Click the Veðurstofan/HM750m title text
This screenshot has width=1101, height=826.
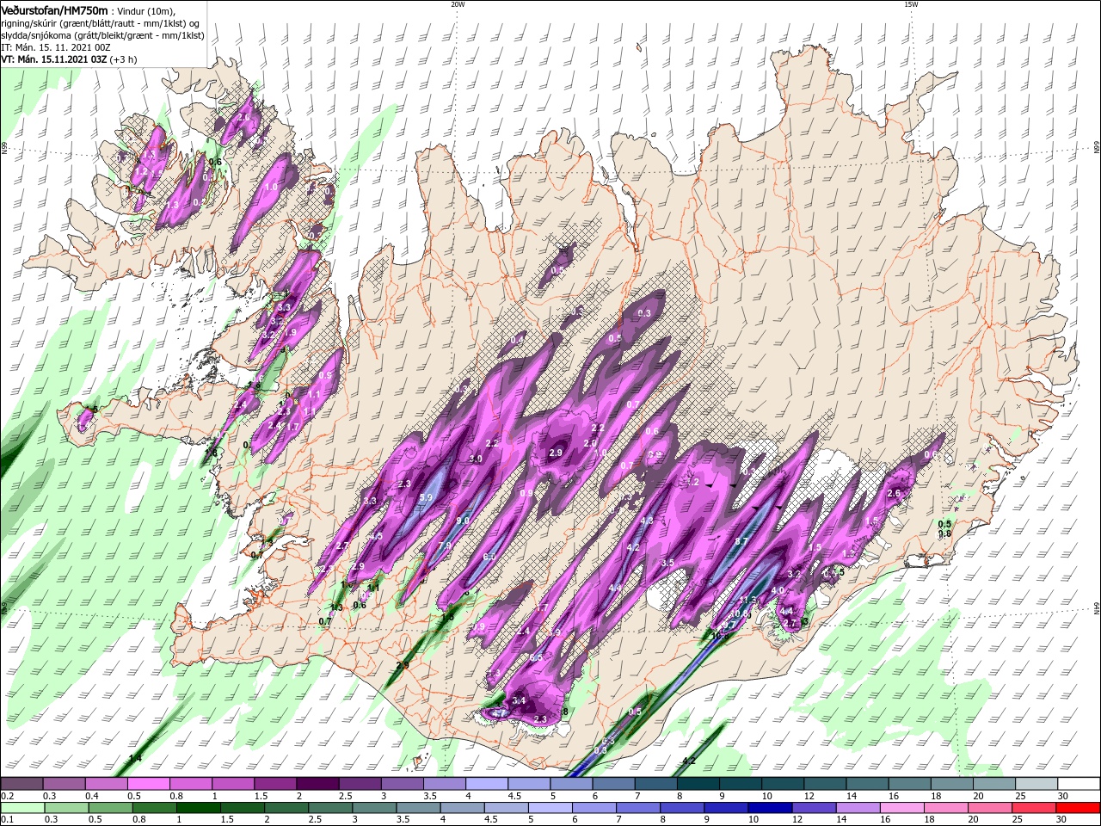(54, 9)
